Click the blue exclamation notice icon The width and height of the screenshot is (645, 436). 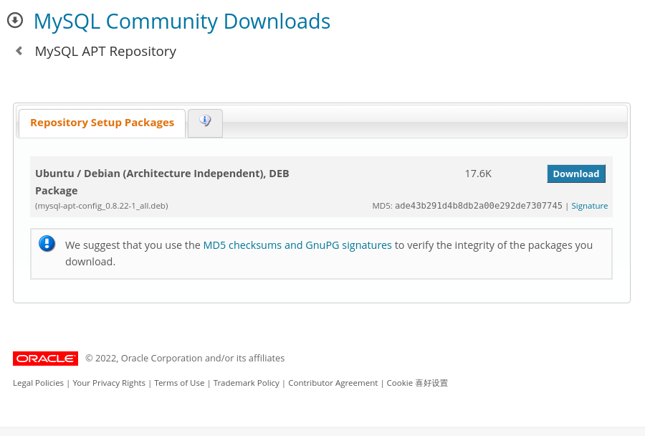tap(47, 243)
